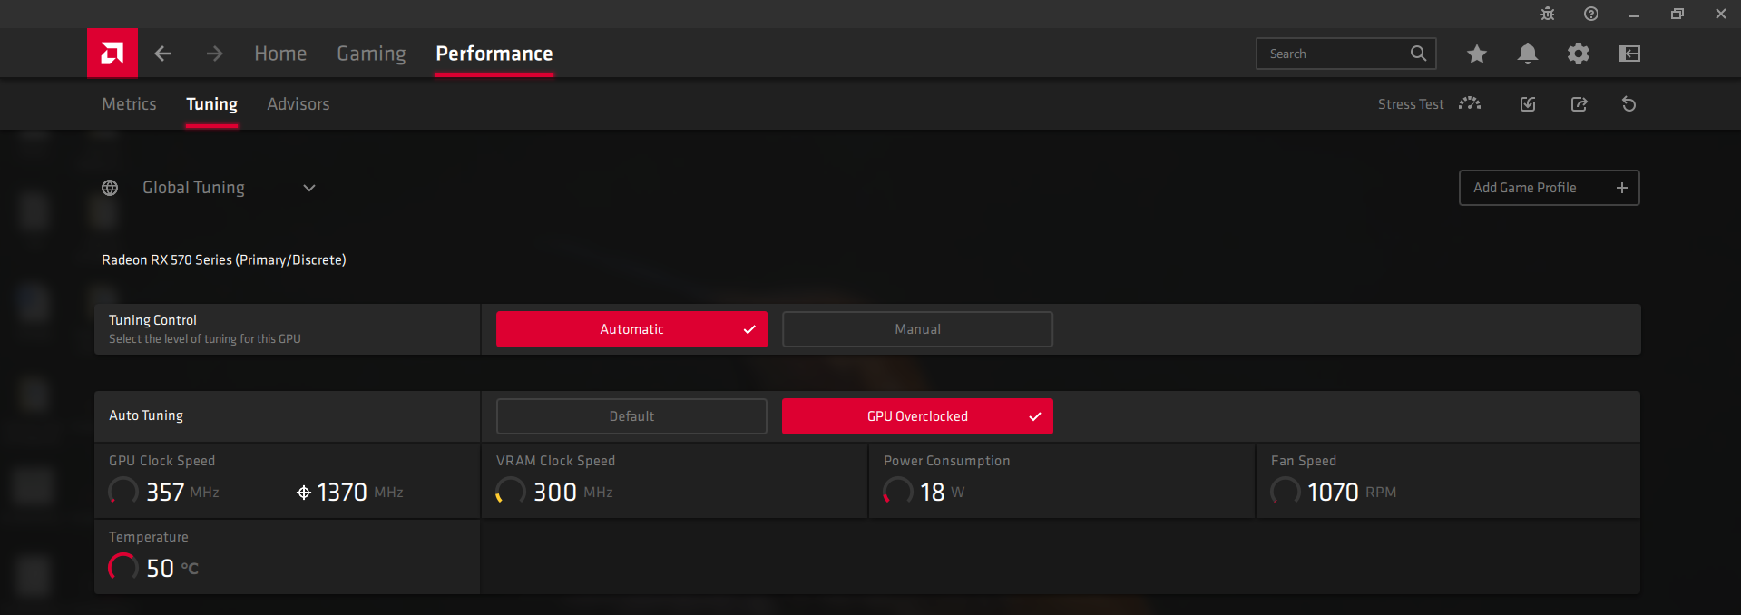Click the Stress Test label
The height and width of the screenshot is (615, 1741).
[1411, 104]
